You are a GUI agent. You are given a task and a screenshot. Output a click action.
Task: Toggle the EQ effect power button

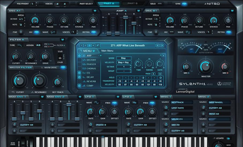(79, 73)
